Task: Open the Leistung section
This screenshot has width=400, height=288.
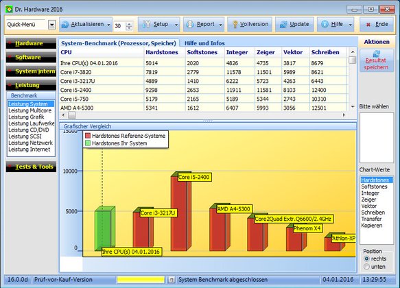Action: [31, 85]
